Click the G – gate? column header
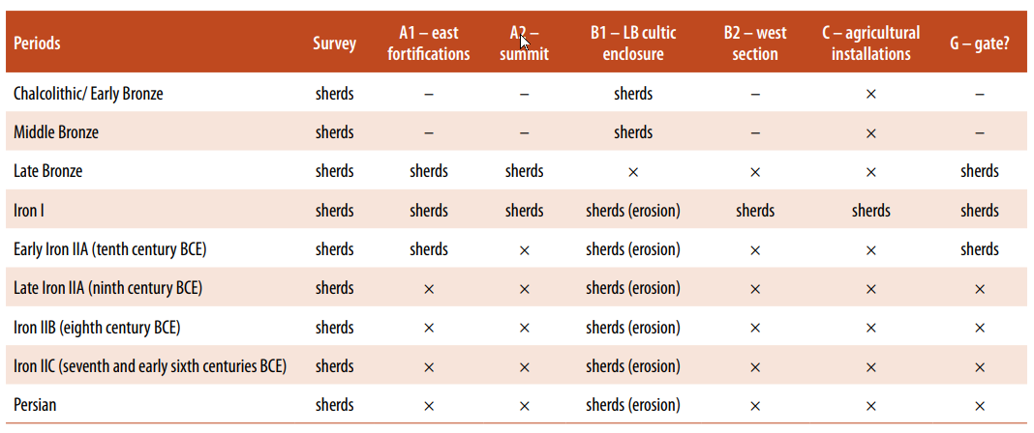The height and width of the screenshot is (433, 1034). (x=980, y=43)
